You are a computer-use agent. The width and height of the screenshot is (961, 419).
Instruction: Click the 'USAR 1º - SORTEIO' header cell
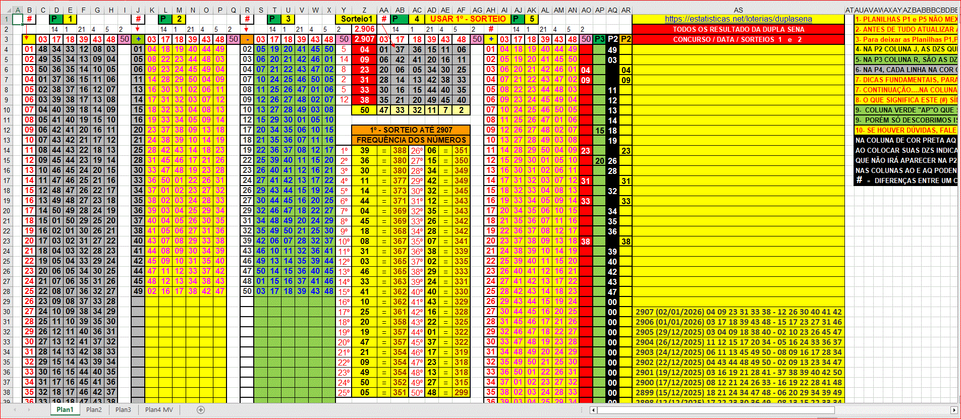468,19
